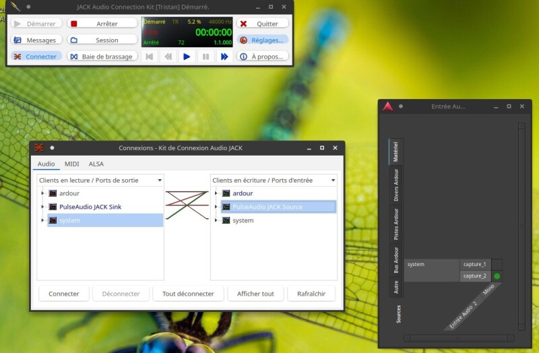Click the 00:00:00 transport time display
Screen dimensions: 539x353
(x=214, y=32)
